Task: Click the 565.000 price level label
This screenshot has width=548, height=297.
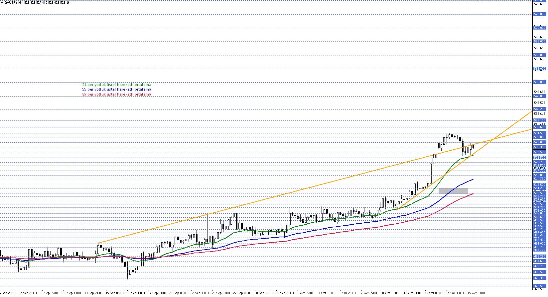Action: point(539,41)
